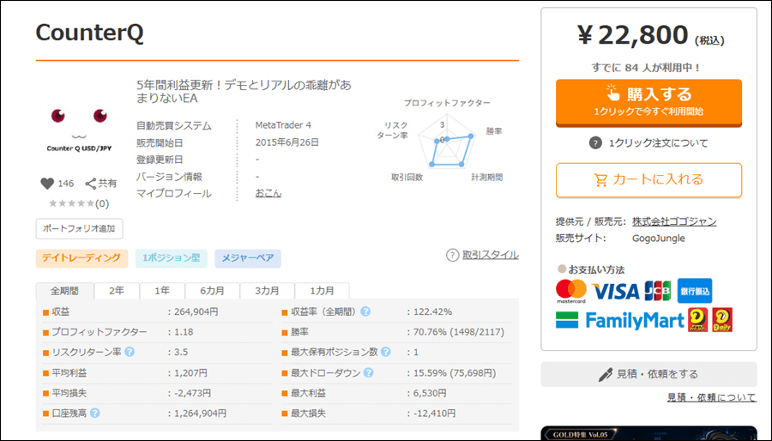
Task: Click the 70.76% (1498/2117) win rate value
Action: click(x=458, y=332)
